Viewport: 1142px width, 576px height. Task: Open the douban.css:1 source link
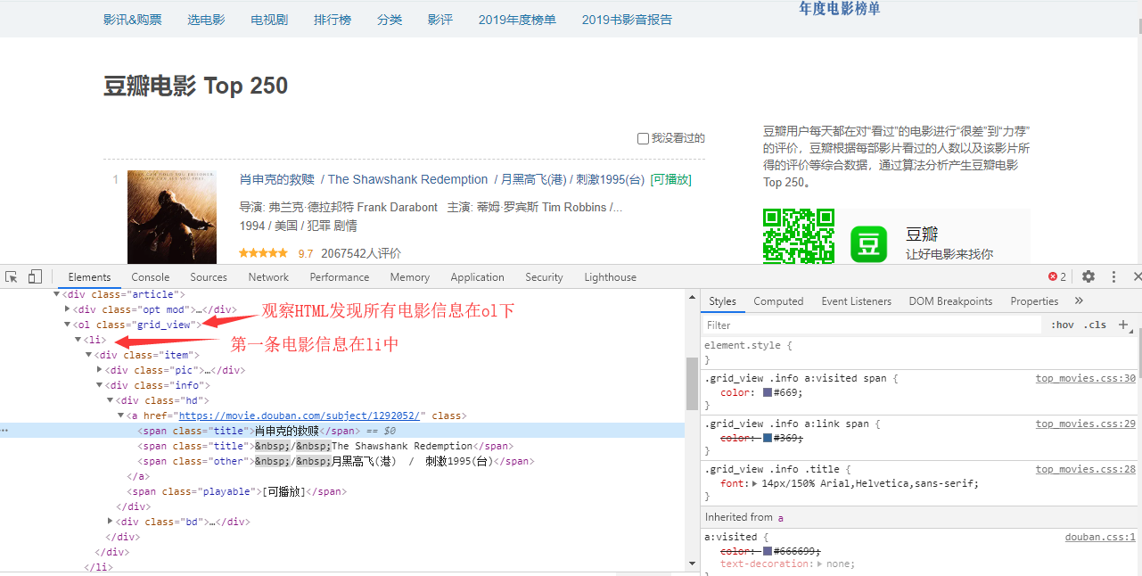click(1100, 537)
